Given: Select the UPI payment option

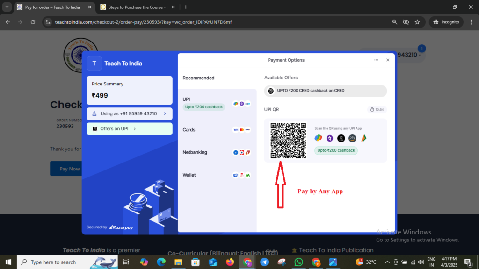Looking at the screenshot, I should 217,103.
